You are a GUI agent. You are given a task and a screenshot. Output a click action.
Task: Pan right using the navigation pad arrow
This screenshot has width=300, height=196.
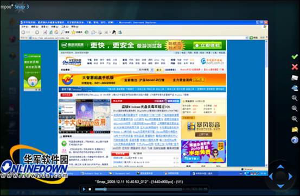pyautogui.click(x=290, y=176)
